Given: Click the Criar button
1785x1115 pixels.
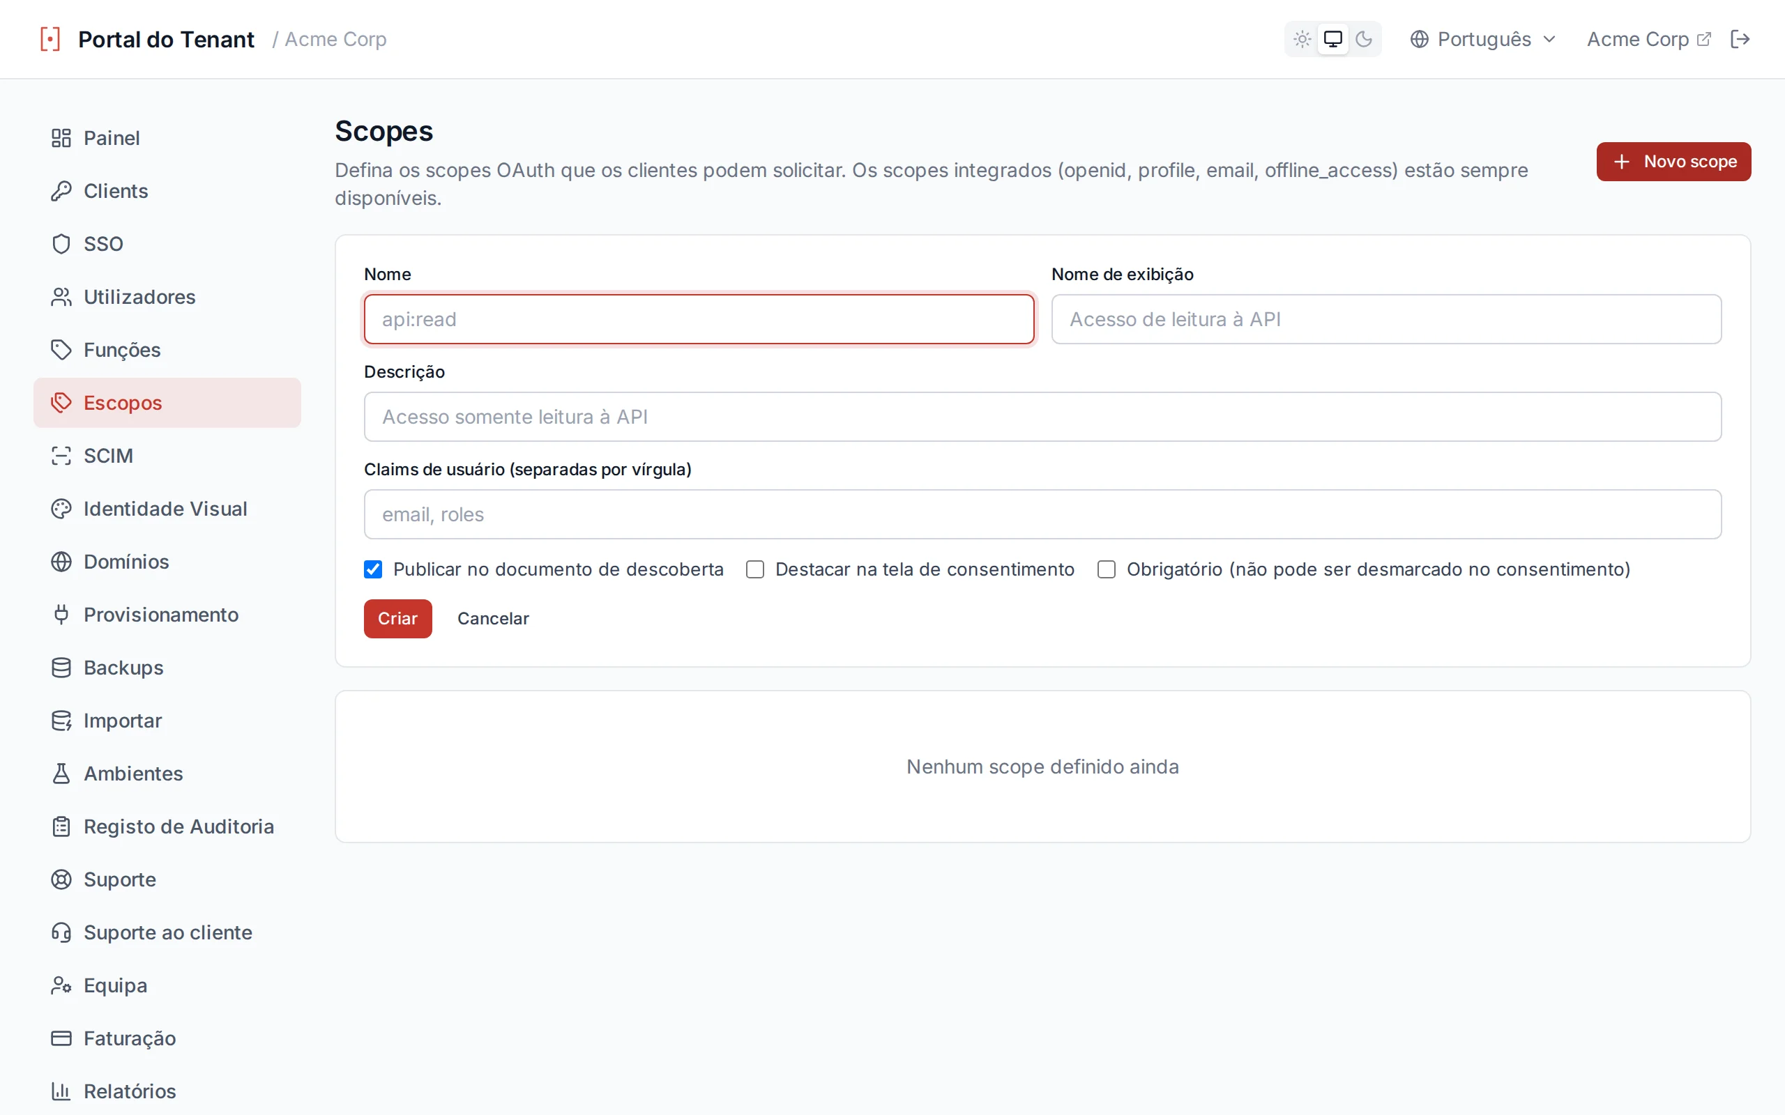Looking at the screenshot, I should click(397, 619).
